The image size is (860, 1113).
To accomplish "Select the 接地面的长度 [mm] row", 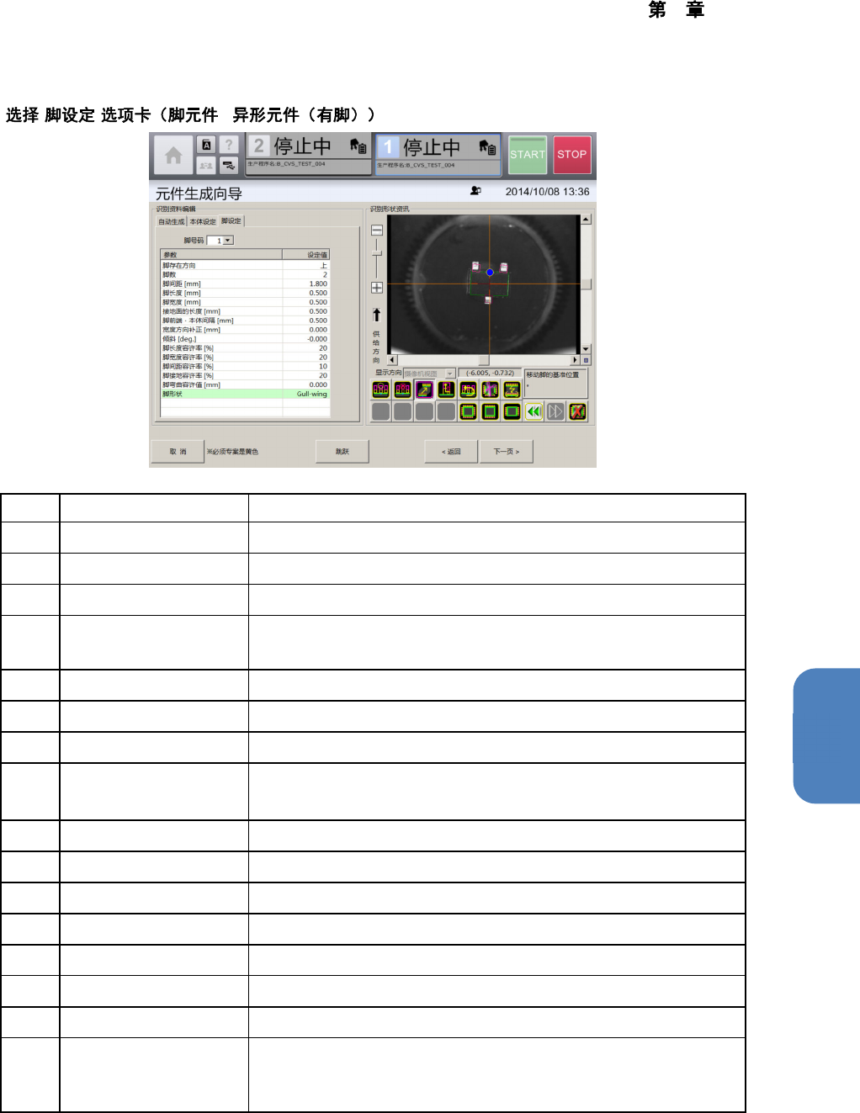I will tap(245, 311).
